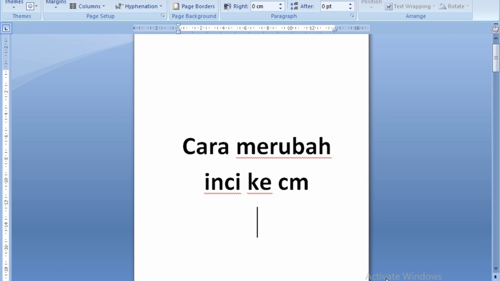Click the Spacing After icon
The width and height of the screenshot is (500, 281).
click(294, 6)
